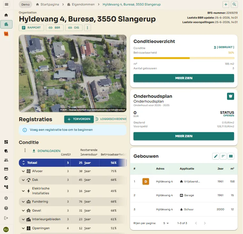Open the globe icon in sidebar
243x234 pixels.
pos(6,178)
